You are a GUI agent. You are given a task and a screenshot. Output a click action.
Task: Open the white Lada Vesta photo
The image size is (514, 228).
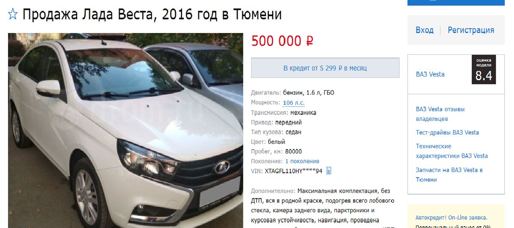click(126, 130)
